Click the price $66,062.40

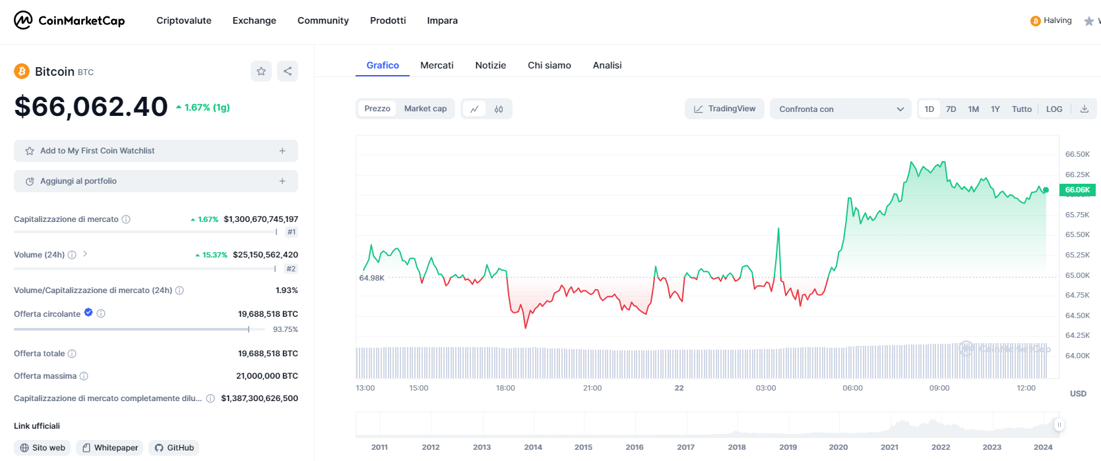pyautogui.click(x=91, y=106)
